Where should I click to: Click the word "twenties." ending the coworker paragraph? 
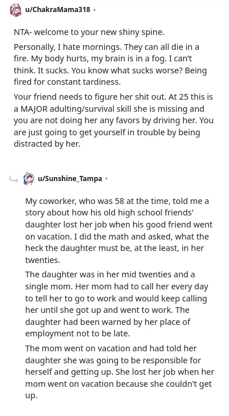(43, 260)
